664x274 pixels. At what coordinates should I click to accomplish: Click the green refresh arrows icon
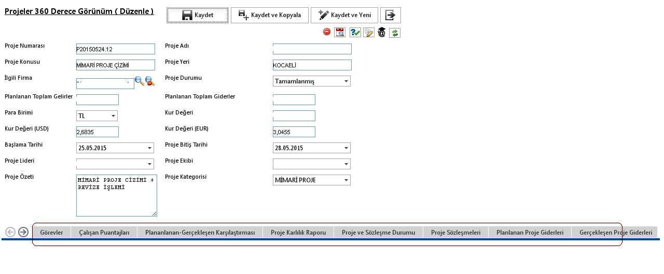pos(395,33)
